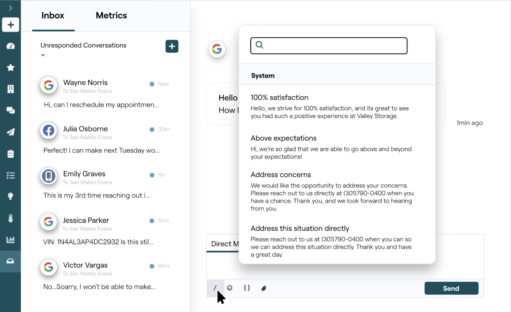Attach a file with the paperclip icon
Viewport: 511px width, 312px height.
point(263,288)
